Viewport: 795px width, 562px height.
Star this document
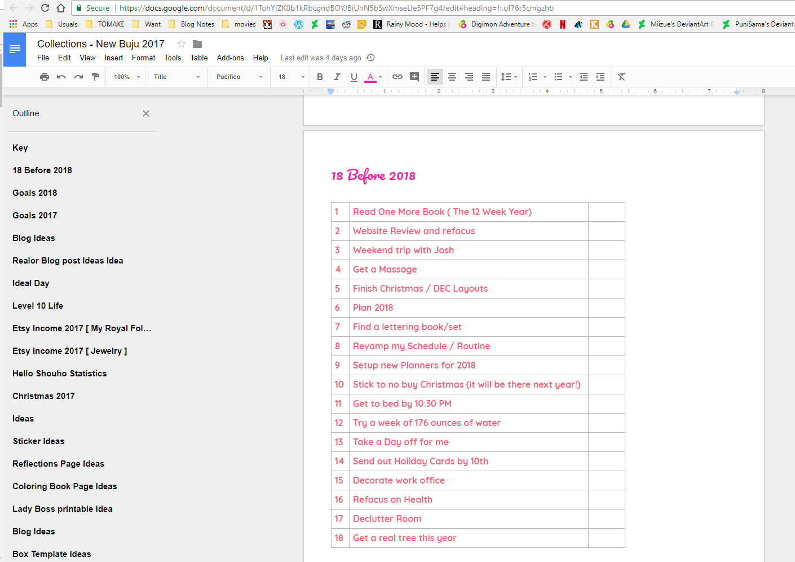pos(182,44)
